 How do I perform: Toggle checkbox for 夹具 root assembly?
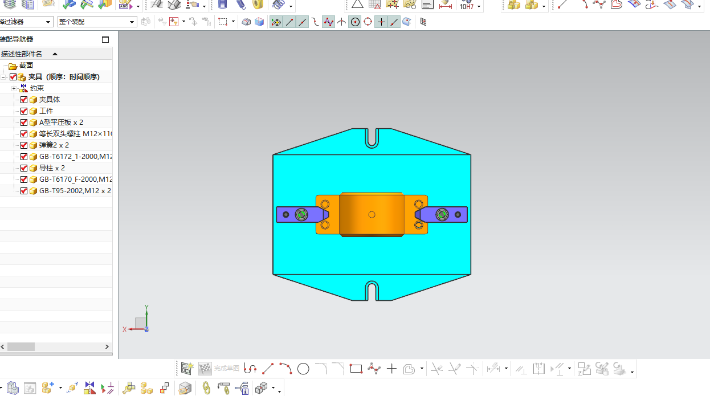[x=13, y=77]
